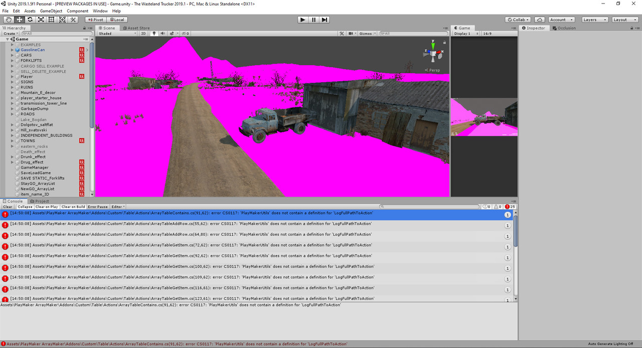Open scene view tools settings icon
The image size is (642, 348).
pos(342,34)
